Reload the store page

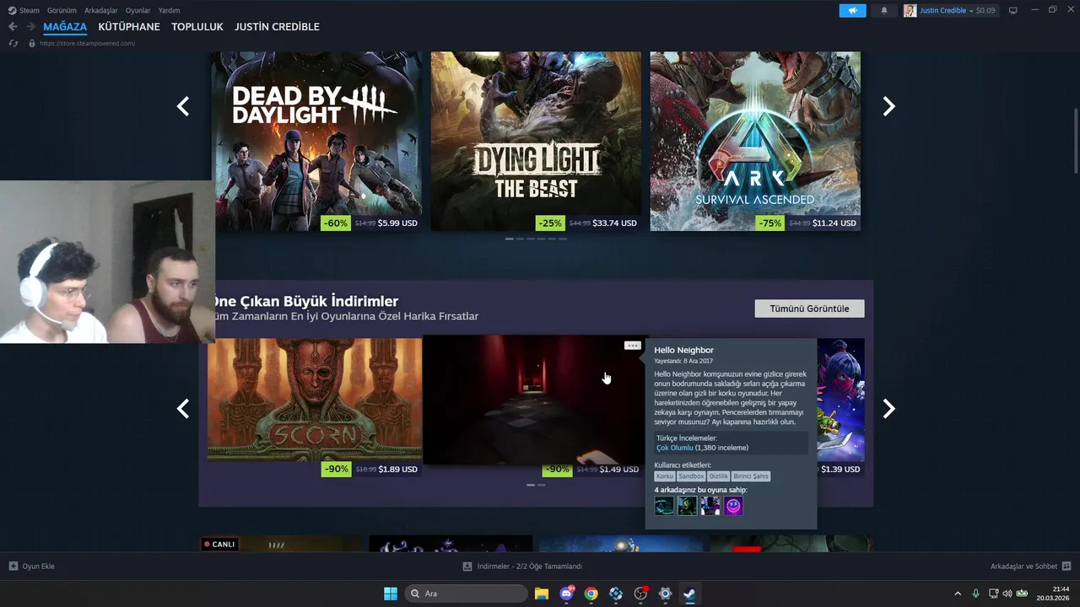[x=13, y=43]
